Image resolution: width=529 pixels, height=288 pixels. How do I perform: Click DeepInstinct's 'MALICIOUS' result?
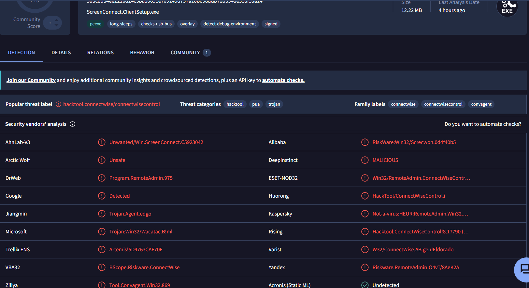pyautogui.click(x=385, y=160)
